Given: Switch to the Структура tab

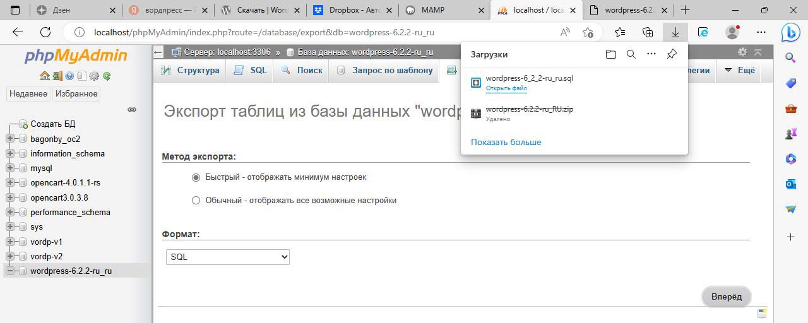Looking at the screenshot, I should [x=190, y=70].
